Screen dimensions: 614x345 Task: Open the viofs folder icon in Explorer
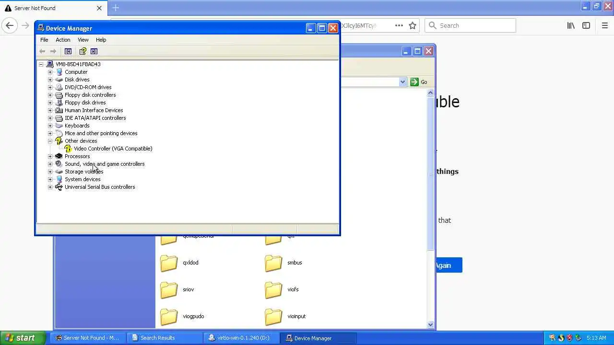tap(273, 289)
